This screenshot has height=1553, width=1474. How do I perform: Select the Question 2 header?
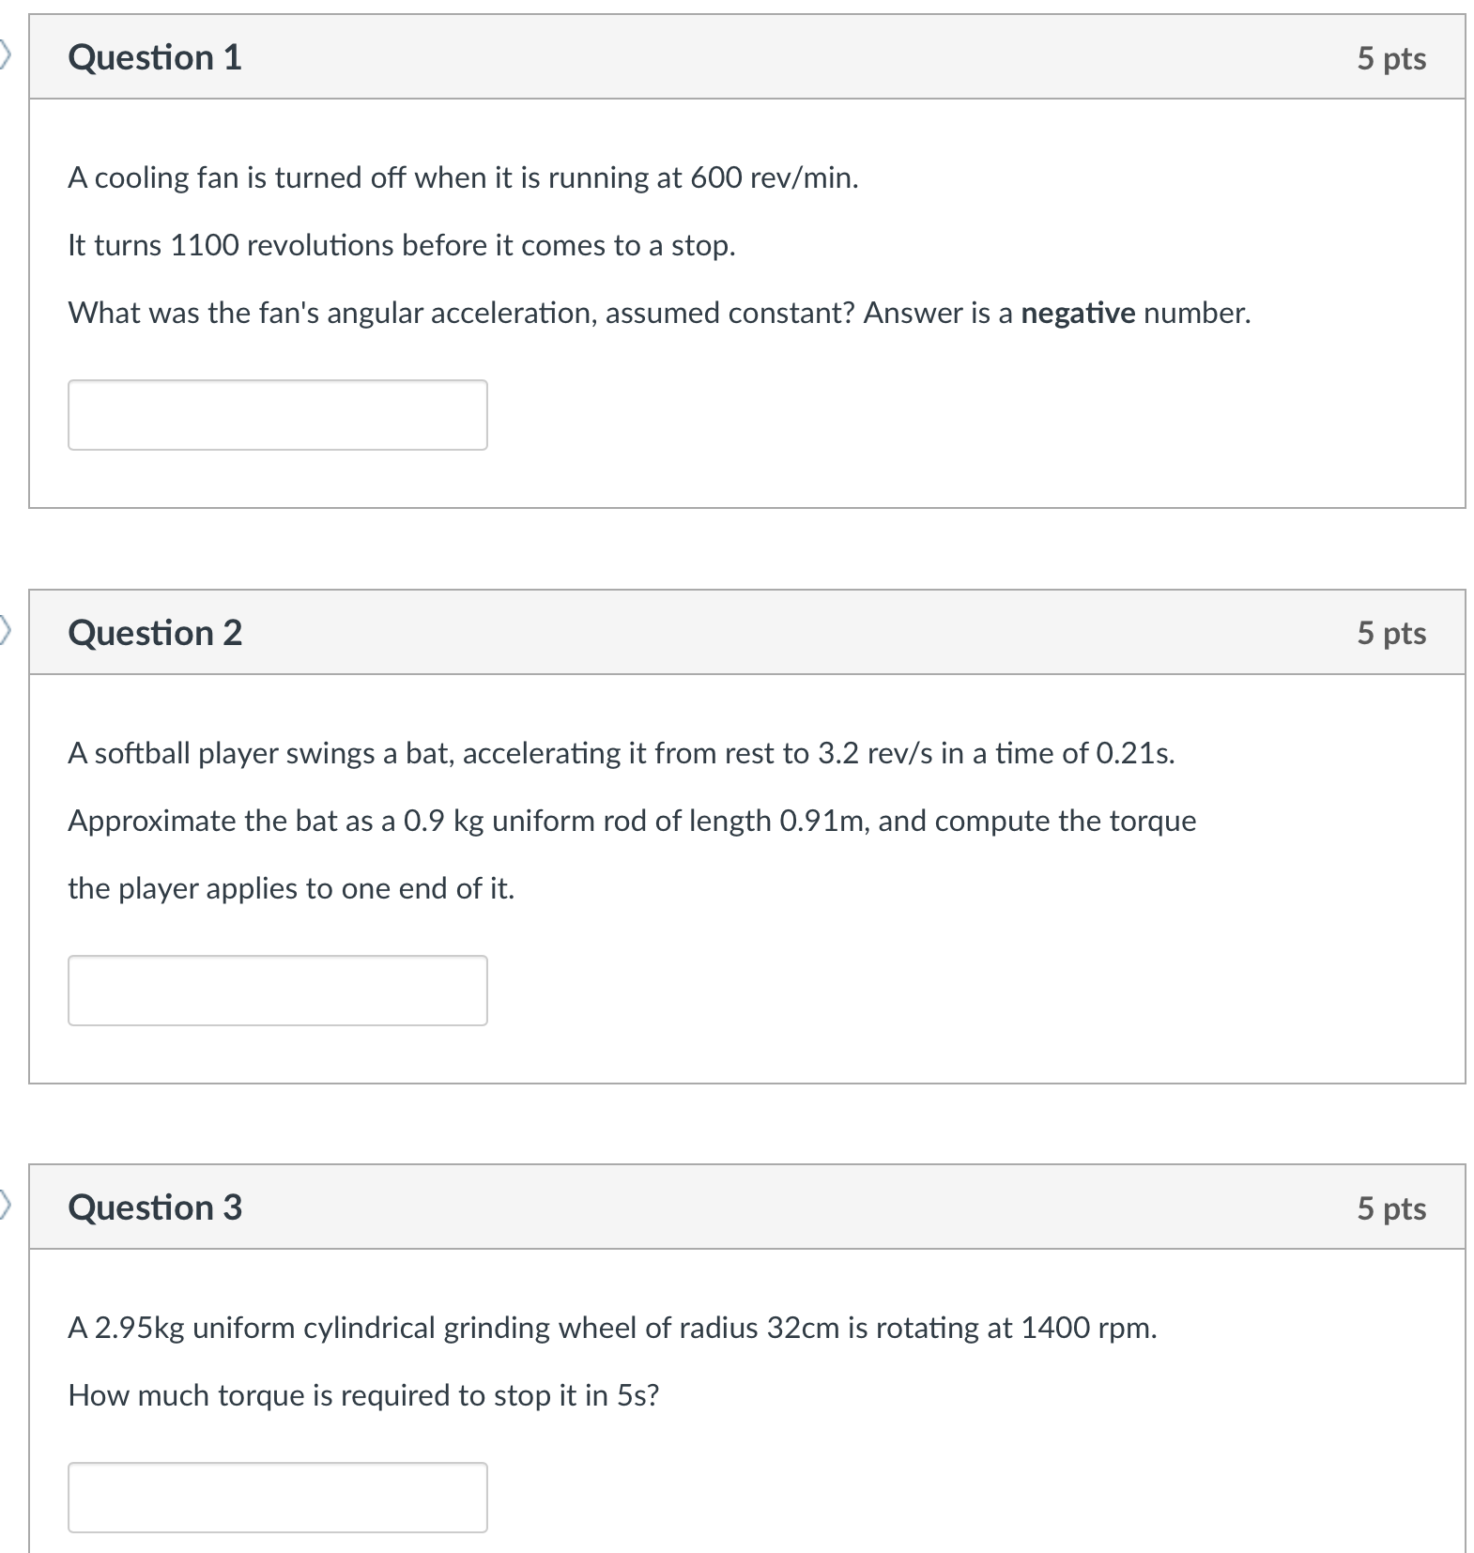click(155, 632)
